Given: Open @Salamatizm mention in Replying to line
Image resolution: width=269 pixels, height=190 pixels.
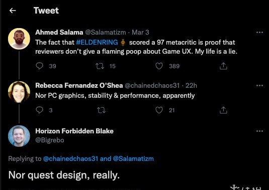Looking at the screenshot, I should pyautogui.click(x=133, y=159).
